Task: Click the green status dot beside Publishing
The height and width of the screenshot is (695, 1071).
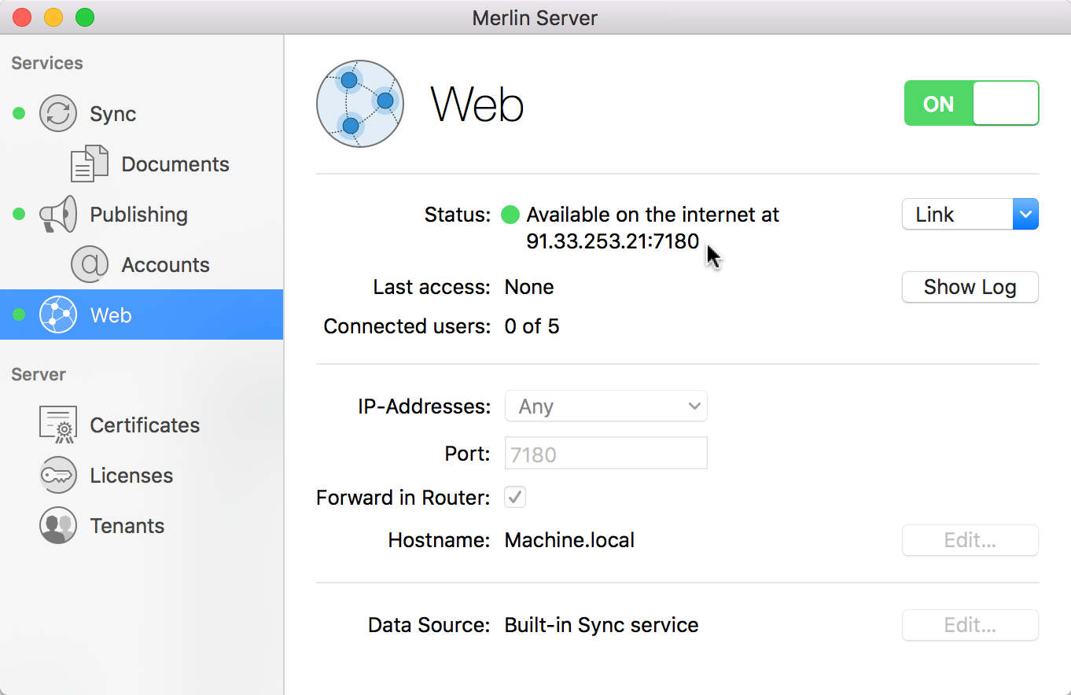Action: tap(20, 214)
